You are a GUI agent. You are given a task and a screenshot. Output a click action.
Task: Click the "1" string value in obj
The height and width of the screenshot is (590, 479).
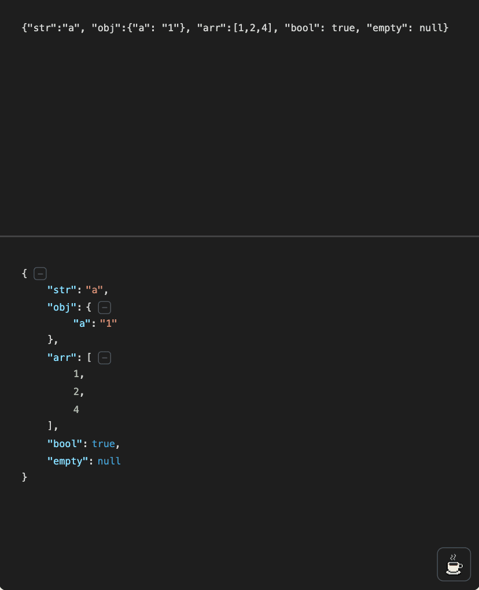point(108,324)
